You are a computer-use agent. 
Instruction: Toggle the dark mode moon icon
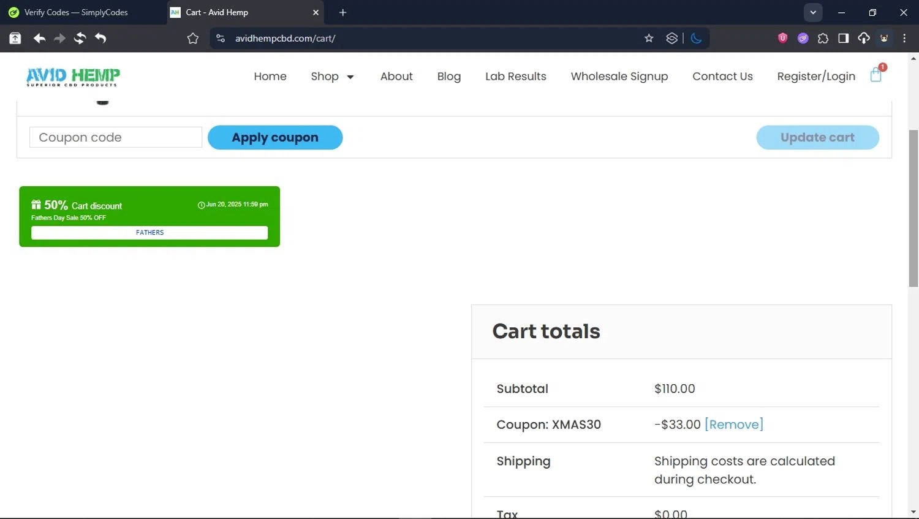pyautogui.click(x=696, y=38)
